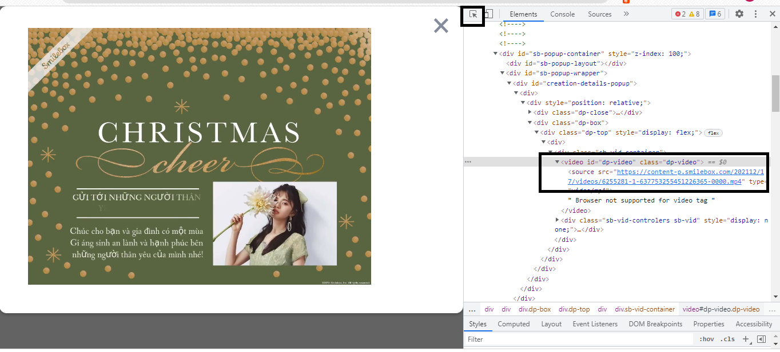Show later breadcrumbs via right ellipsis
This screenshot has height=352, width=780.
(x=771, y=309)
